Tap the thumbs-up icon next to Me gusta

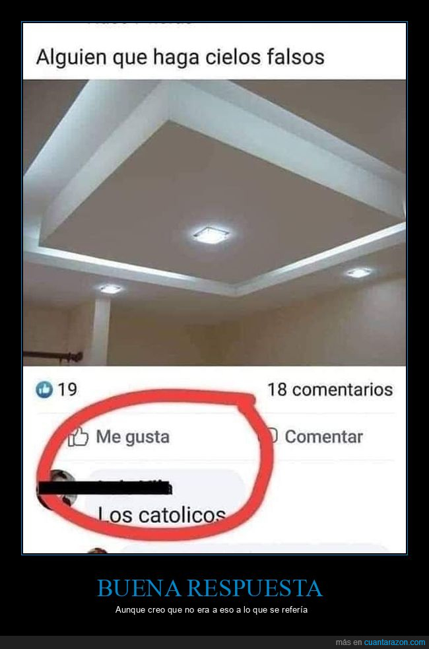[x=78, y=436]
